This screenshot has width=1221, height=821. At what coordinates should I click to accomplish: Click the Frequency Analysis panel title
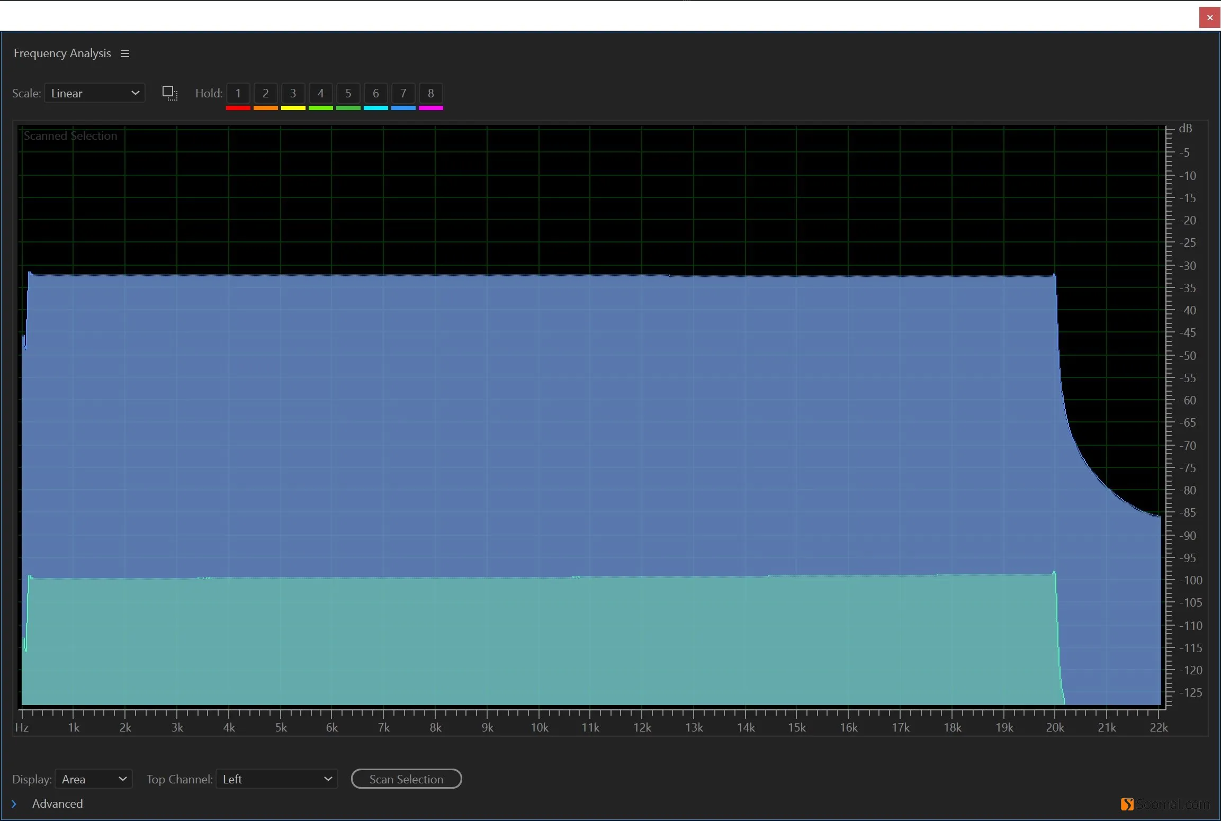pos(62,53)
